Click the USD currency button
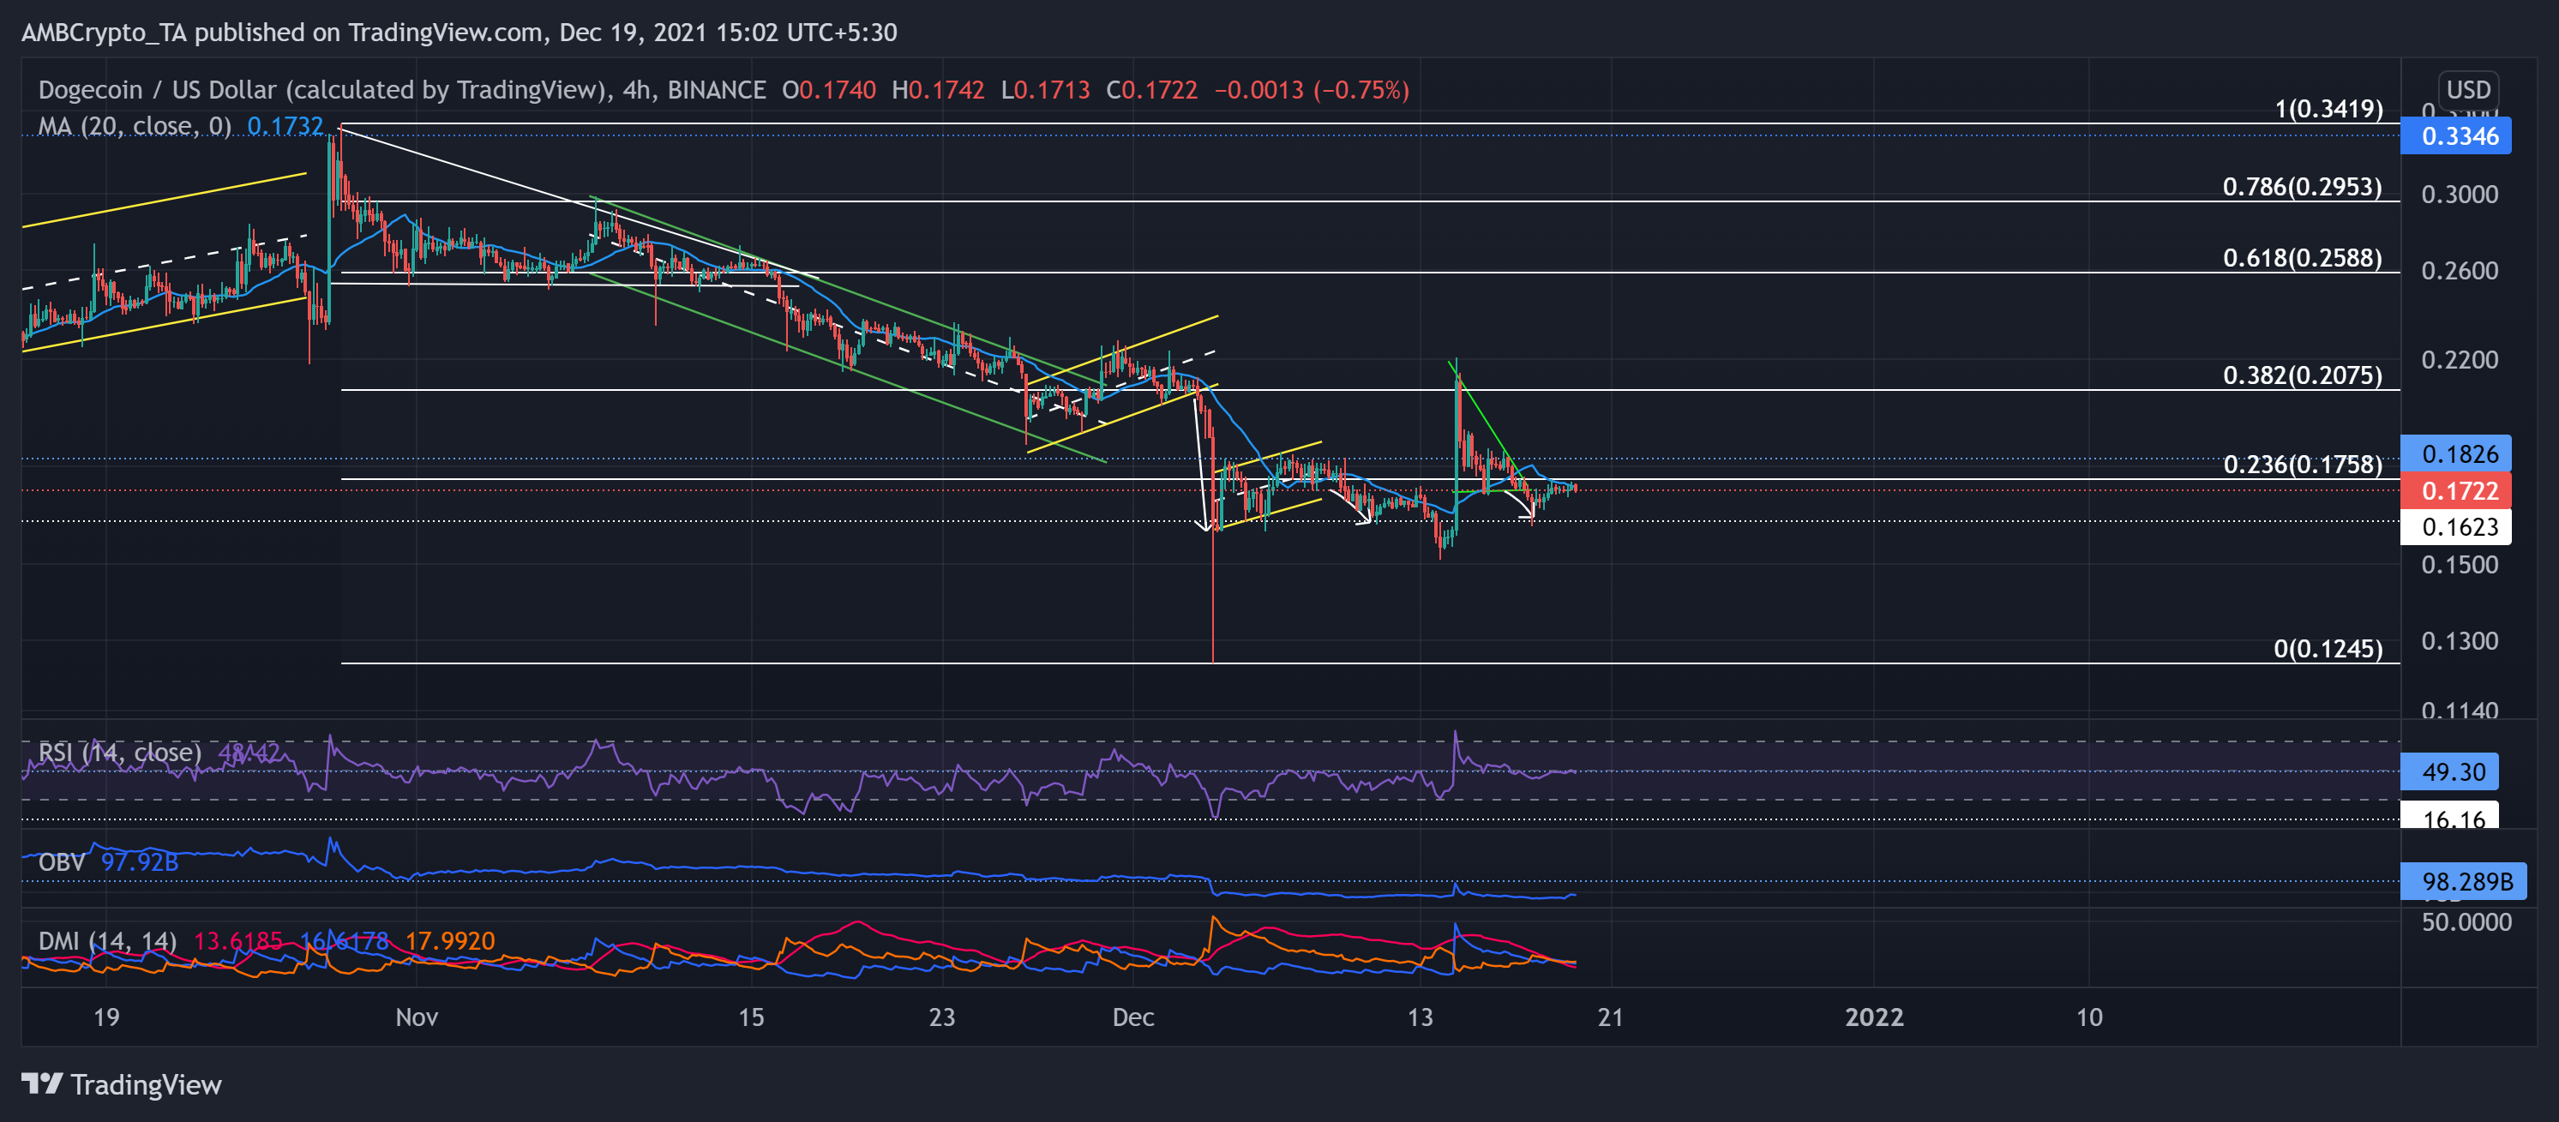The image size is (2559, 1122). click(2467, 89)
